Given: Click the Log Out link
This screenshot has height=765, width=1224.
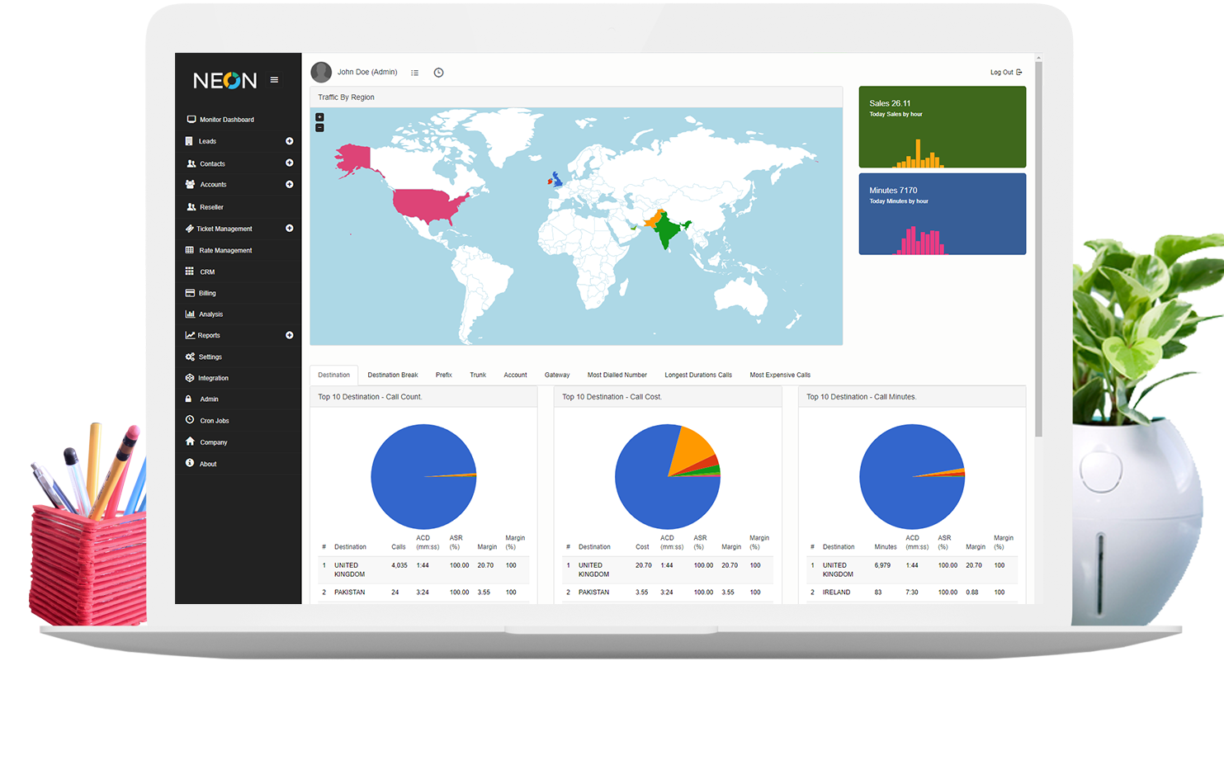Looking at the screenshot, I should (x=1005, y=73).
